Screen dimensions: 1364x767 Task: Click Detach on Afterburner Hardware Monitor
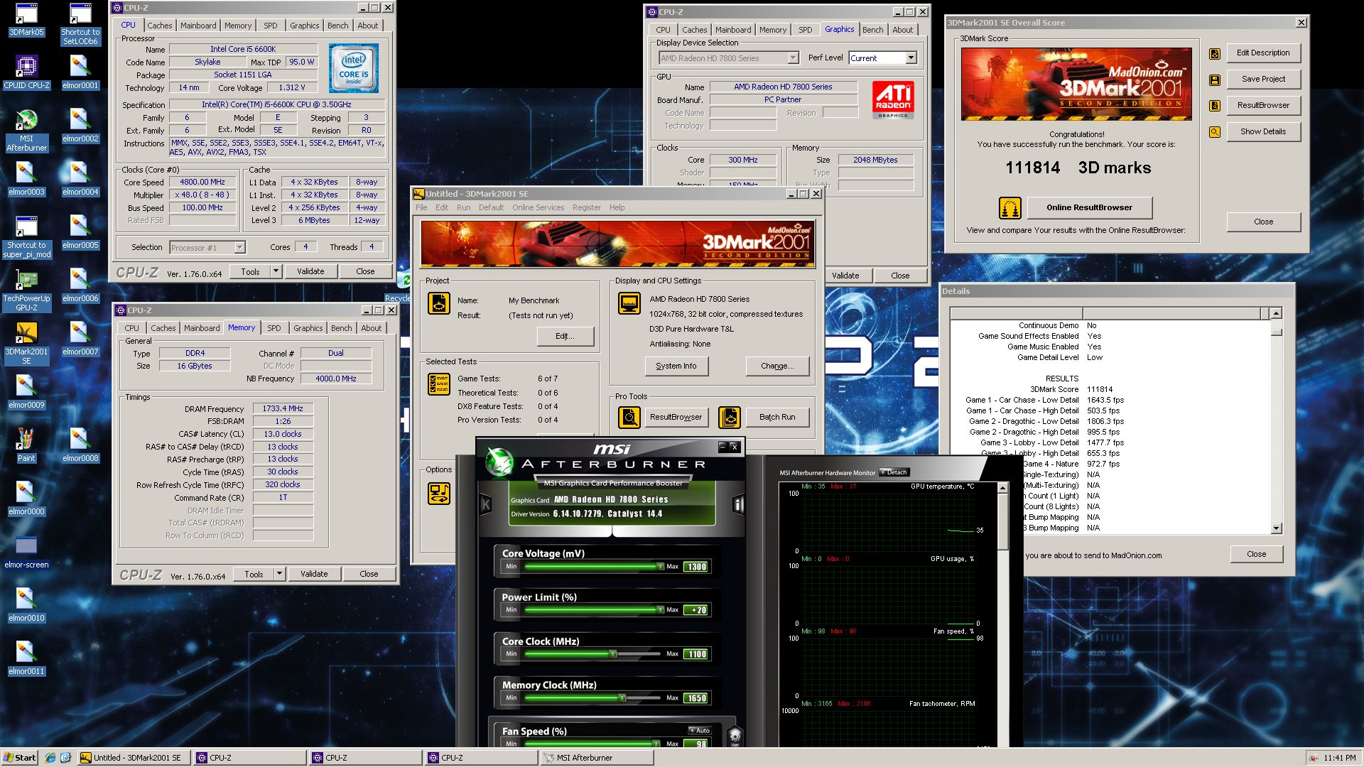[x=894, y=472]
